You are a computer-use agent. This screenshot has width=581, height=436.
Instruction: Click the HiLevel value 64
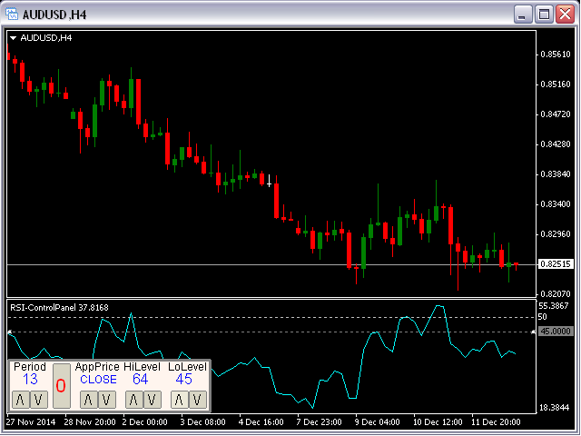pos(140,380)
